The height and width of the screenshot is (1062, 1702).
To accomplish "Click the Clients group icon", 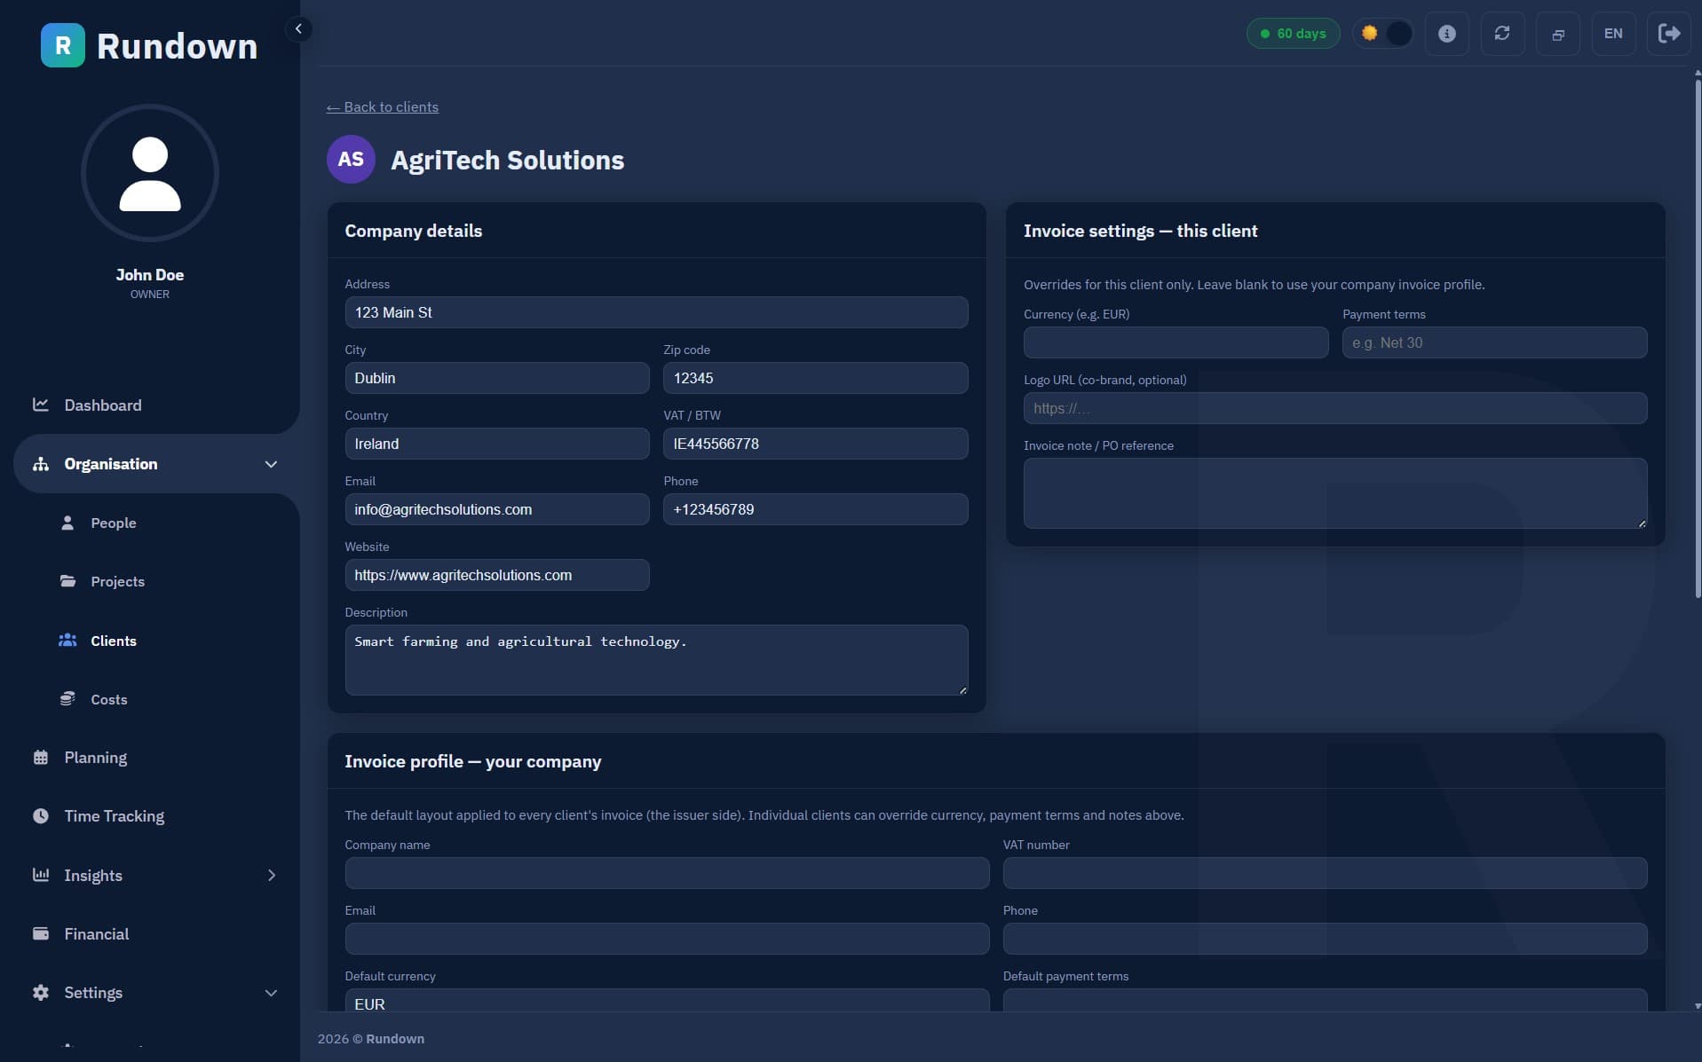I will click(67, 640).
